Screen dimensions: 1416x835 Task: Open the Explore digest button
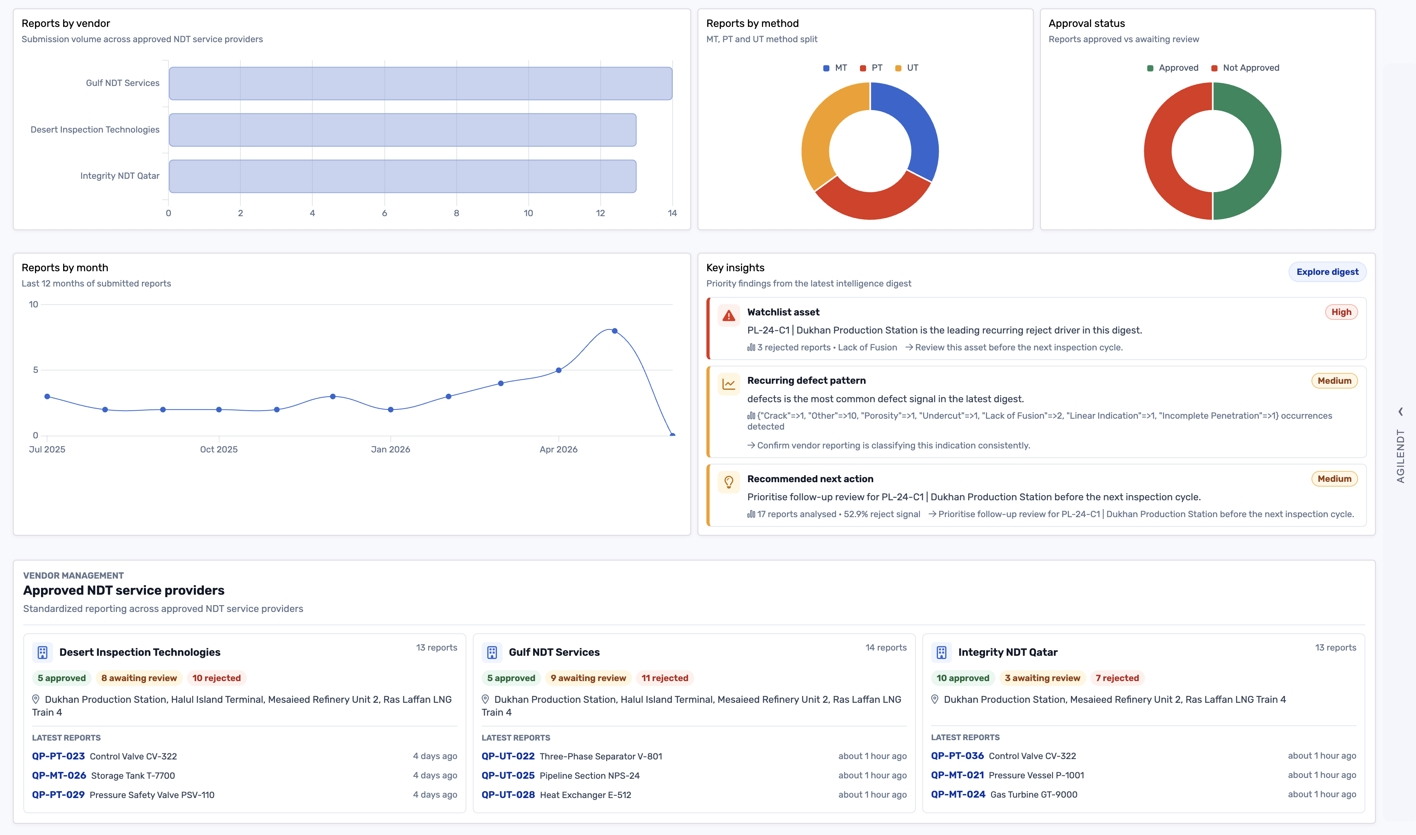pyautogui.click(x=1327, y=272)
